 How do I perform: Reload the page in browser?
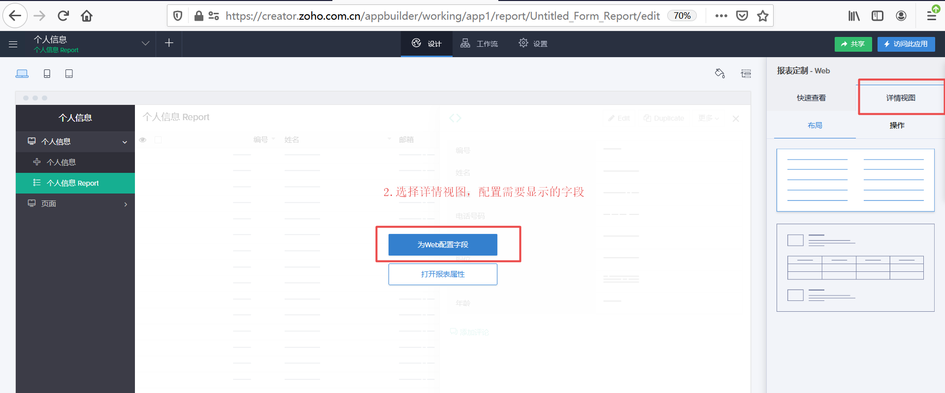[63, 16]
